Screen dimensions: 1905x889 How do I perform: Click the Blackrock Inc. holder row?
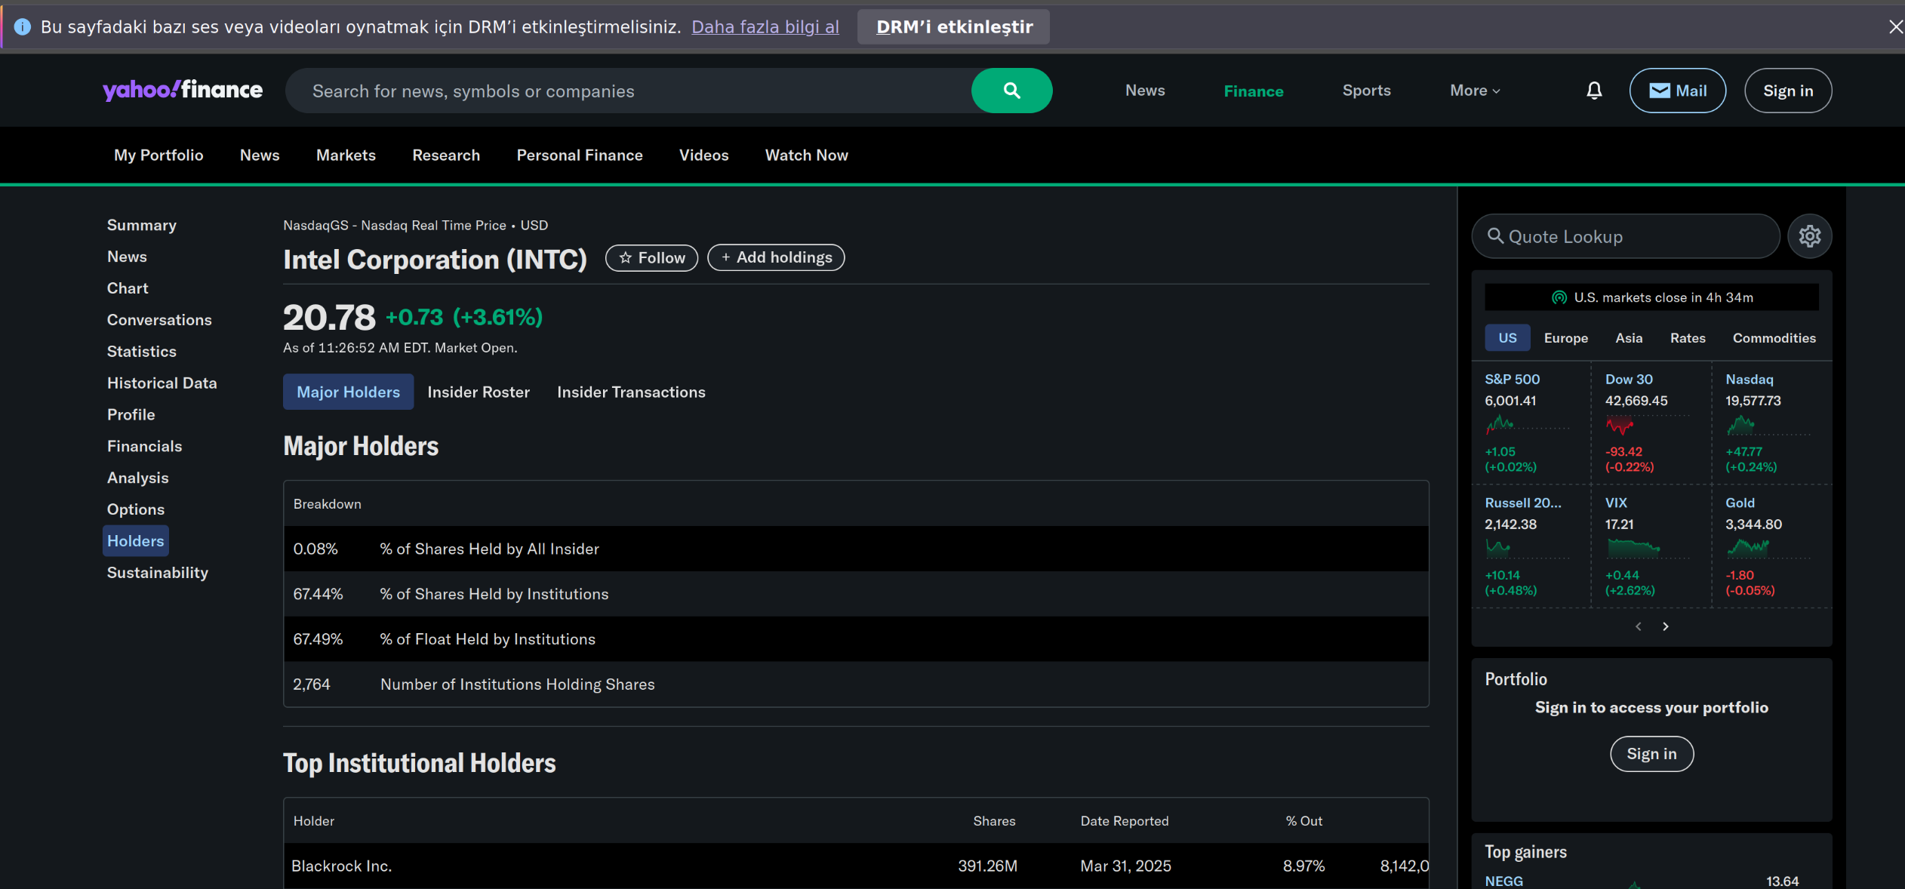pos(856,866)
